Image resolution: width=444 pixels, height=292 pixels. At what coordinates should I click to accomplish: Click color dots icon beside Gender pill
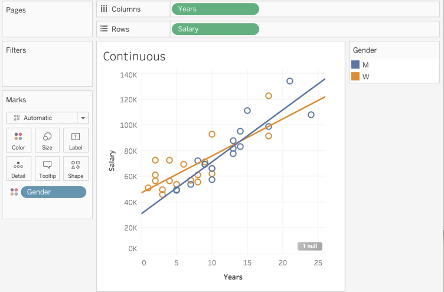14,192
